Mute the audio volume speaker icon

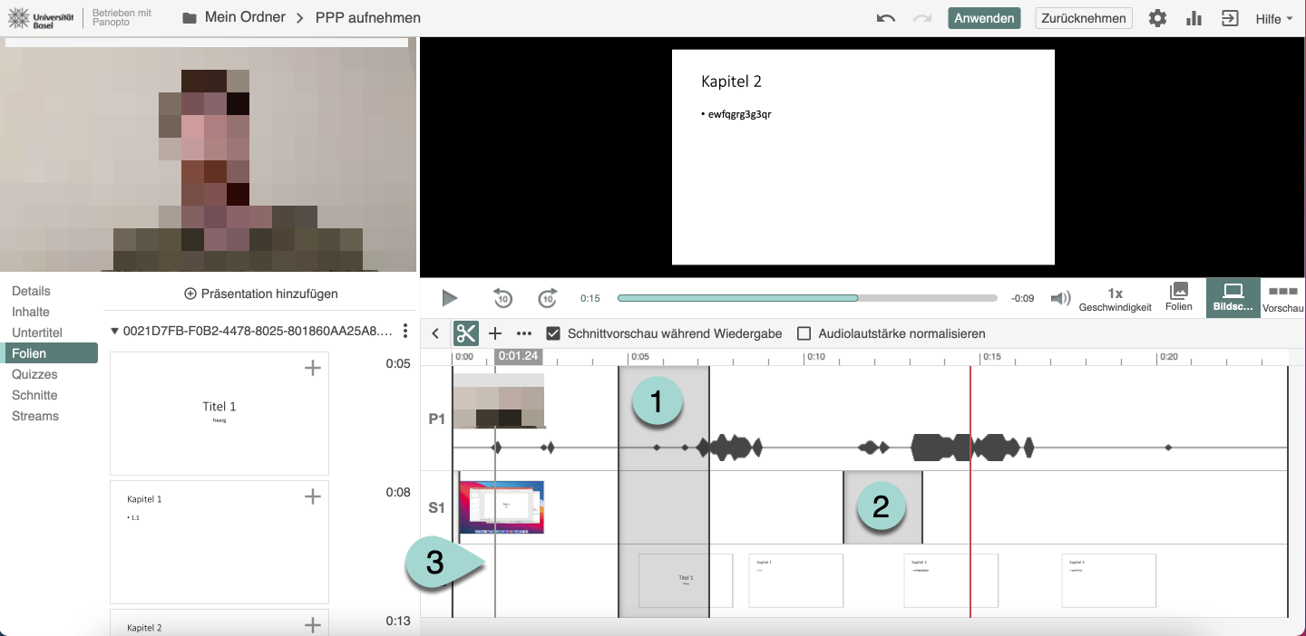(x=1059, y=298)
